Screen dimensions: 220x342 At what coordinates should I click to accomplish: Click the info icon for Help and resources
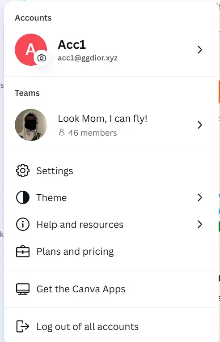(x=23, y=224)
